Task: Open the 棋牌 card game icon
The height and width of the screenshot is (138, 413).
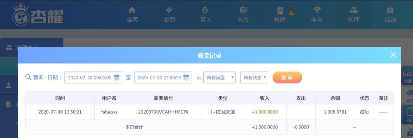Action: [x=280, y=11]
